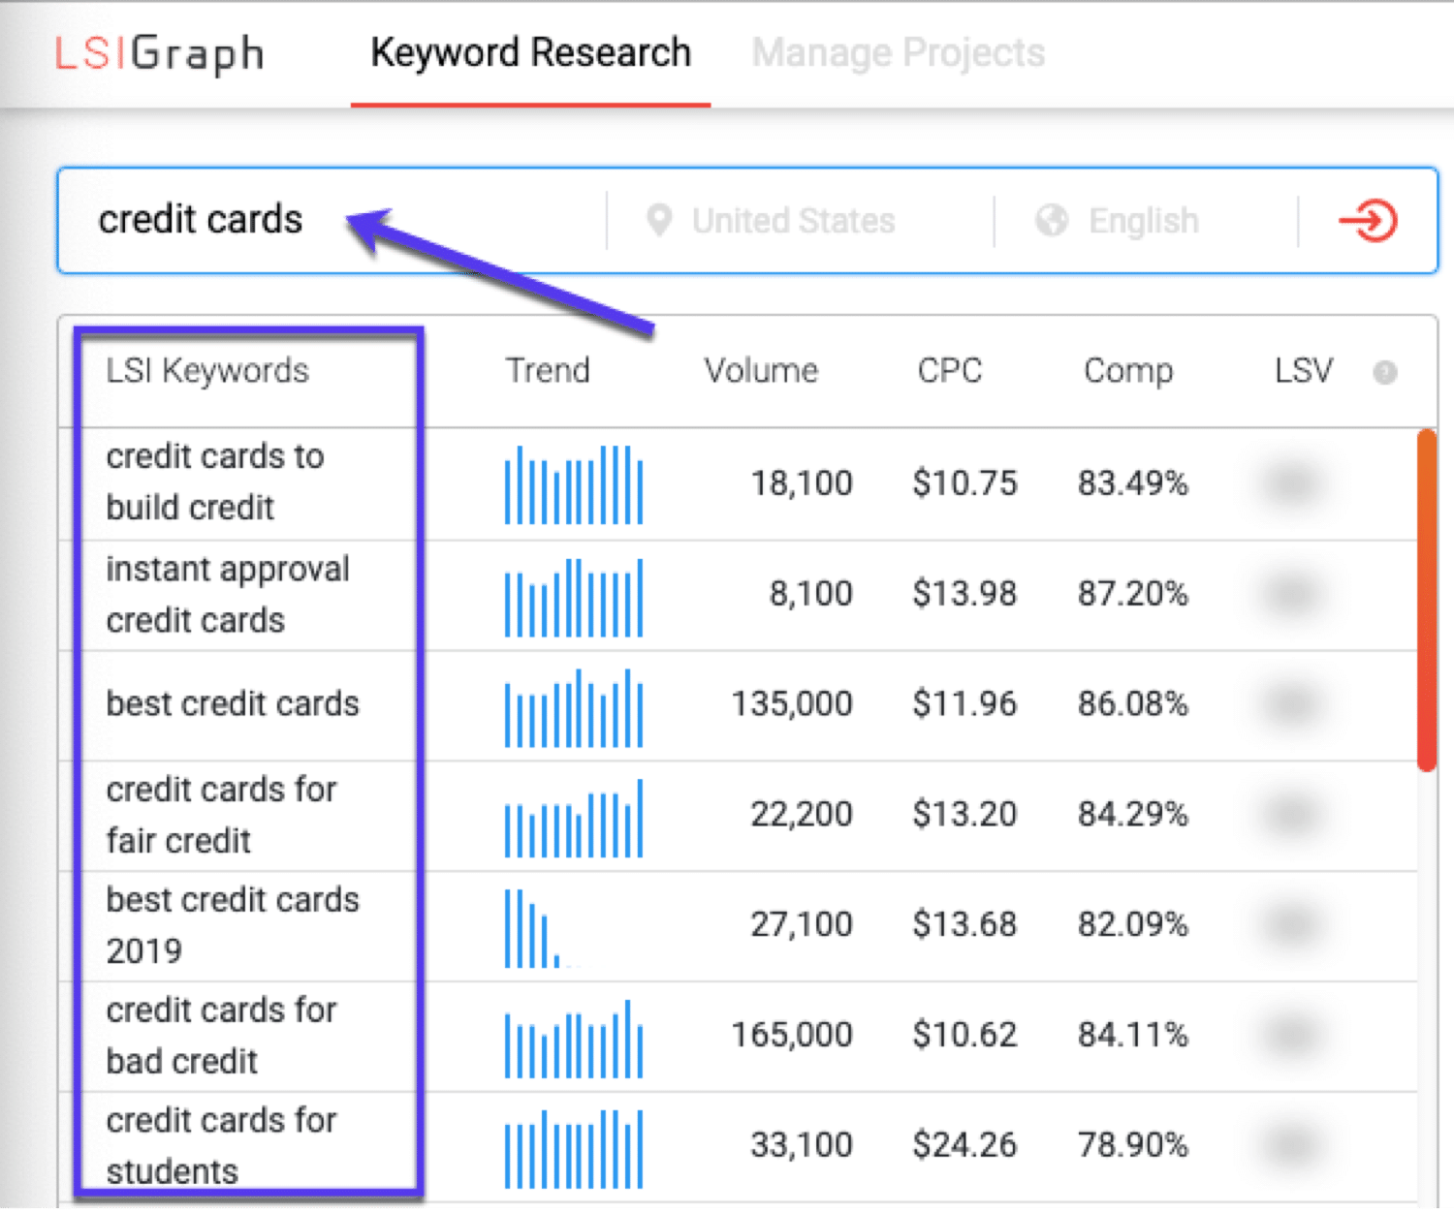Click the LSV info help icon

pyautogui.click(x=1385, y=372)
